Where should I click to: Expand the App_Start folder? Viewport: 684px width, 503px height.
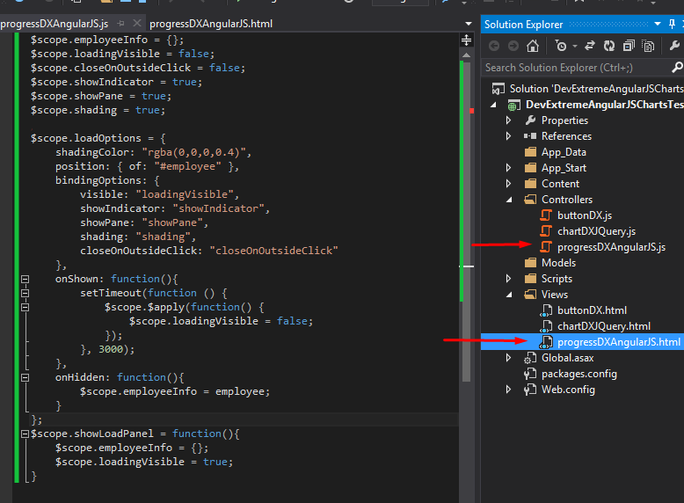point(509,168)
